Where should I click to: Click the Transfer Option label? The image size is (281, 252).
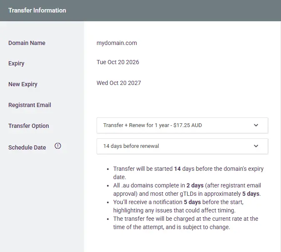click(x=29, y=126)
